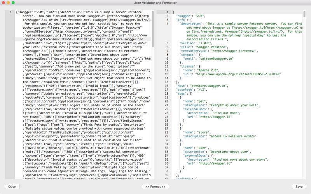This screenshot has width=311, height=194.
Task: Click the >> Format >> button
Action: 155,187
